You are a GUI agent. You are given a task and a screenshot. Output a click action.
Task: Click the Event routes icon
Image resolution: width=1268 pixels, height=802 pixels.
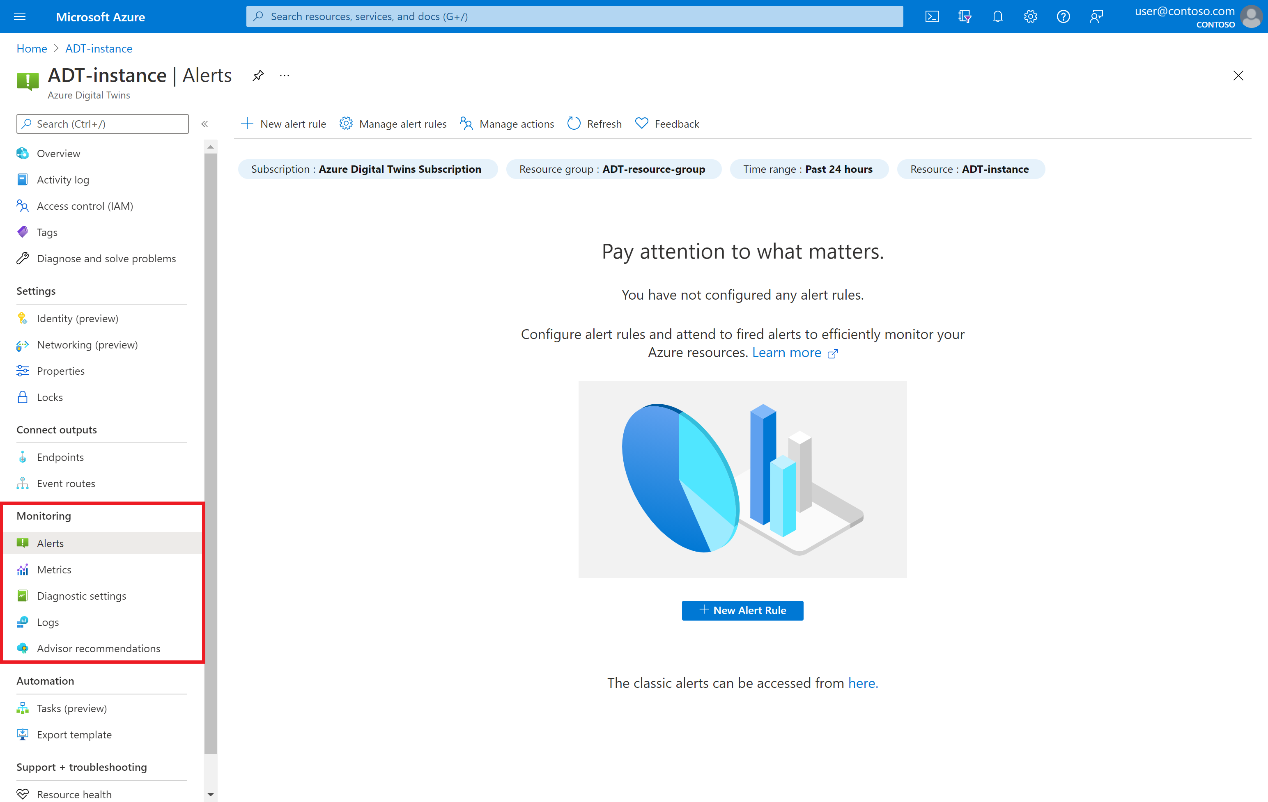pos(22,482)
